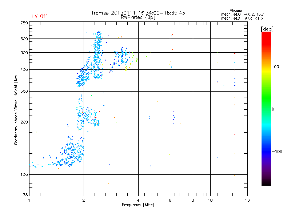Click the 750 km height tick label

(x=24, y=23)
